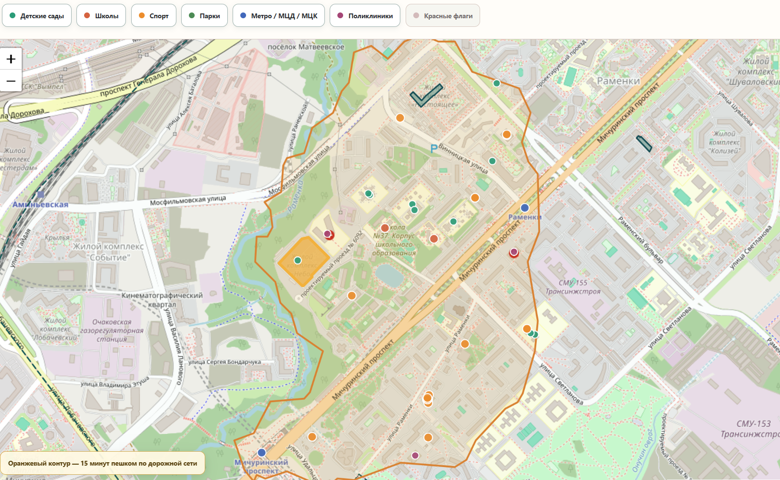Screen dimensions: 780x480
Task: Click the Очаковская газорегуляторная станция label
Action: pos(111,331)
